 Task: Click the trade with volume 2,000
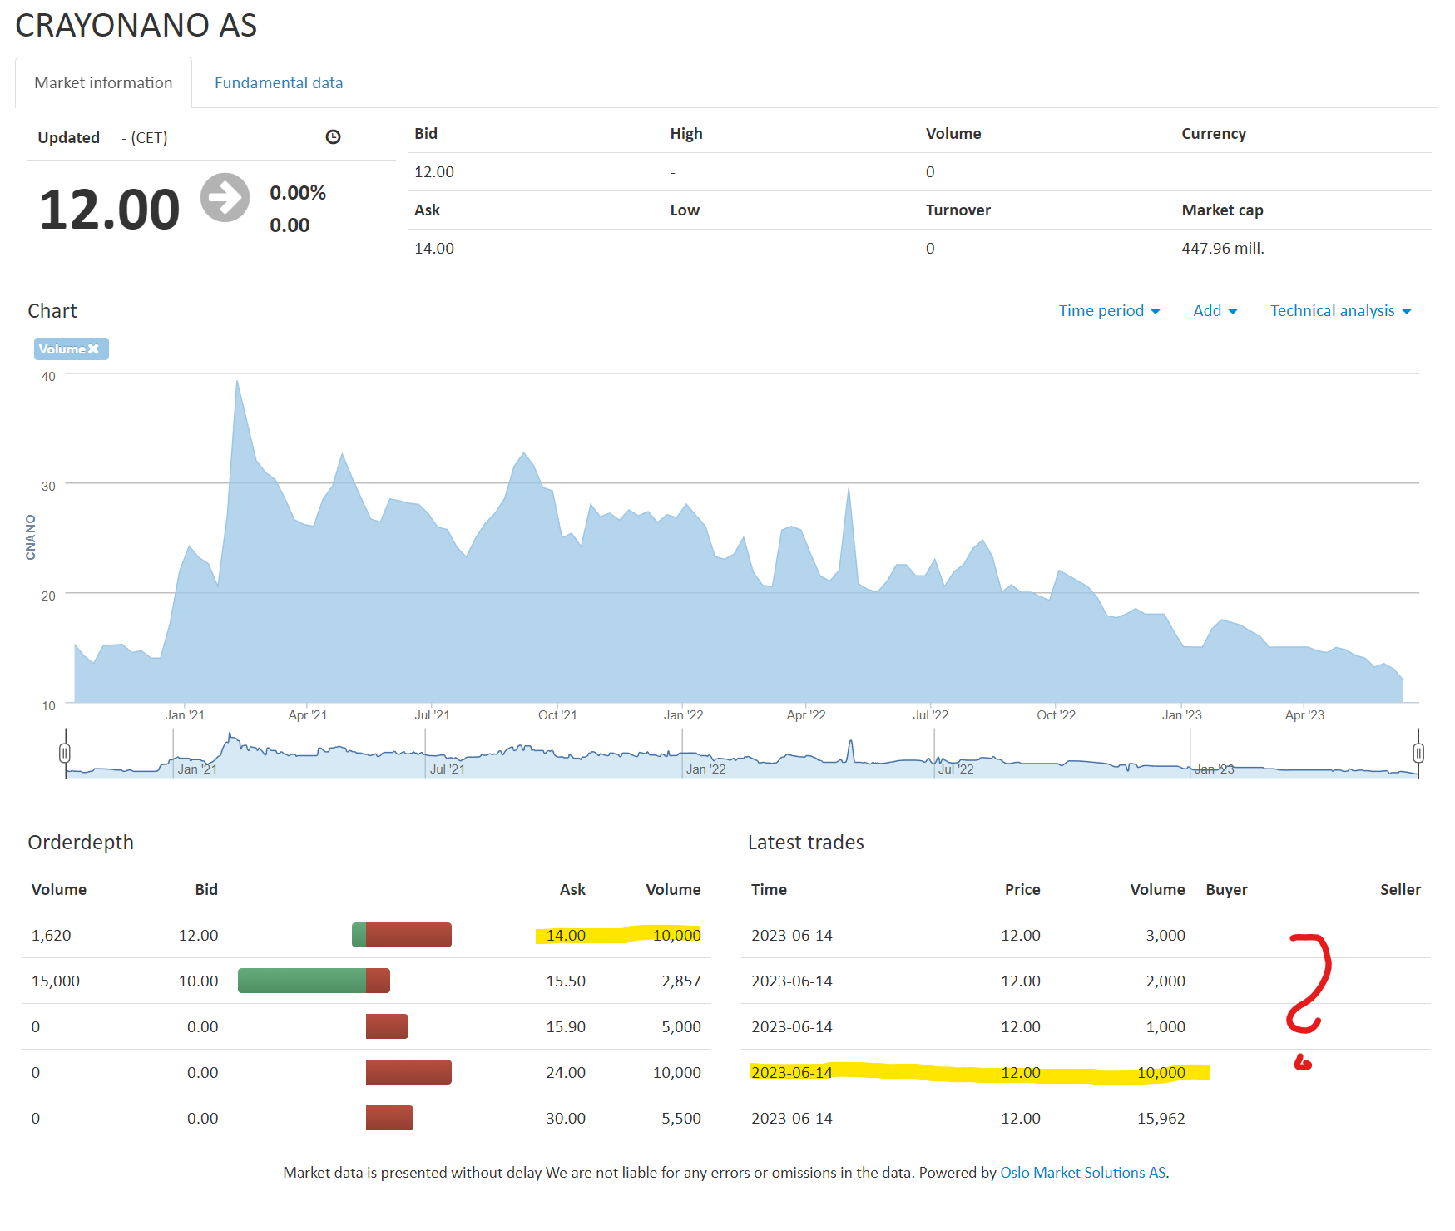tap(1165, 981)
